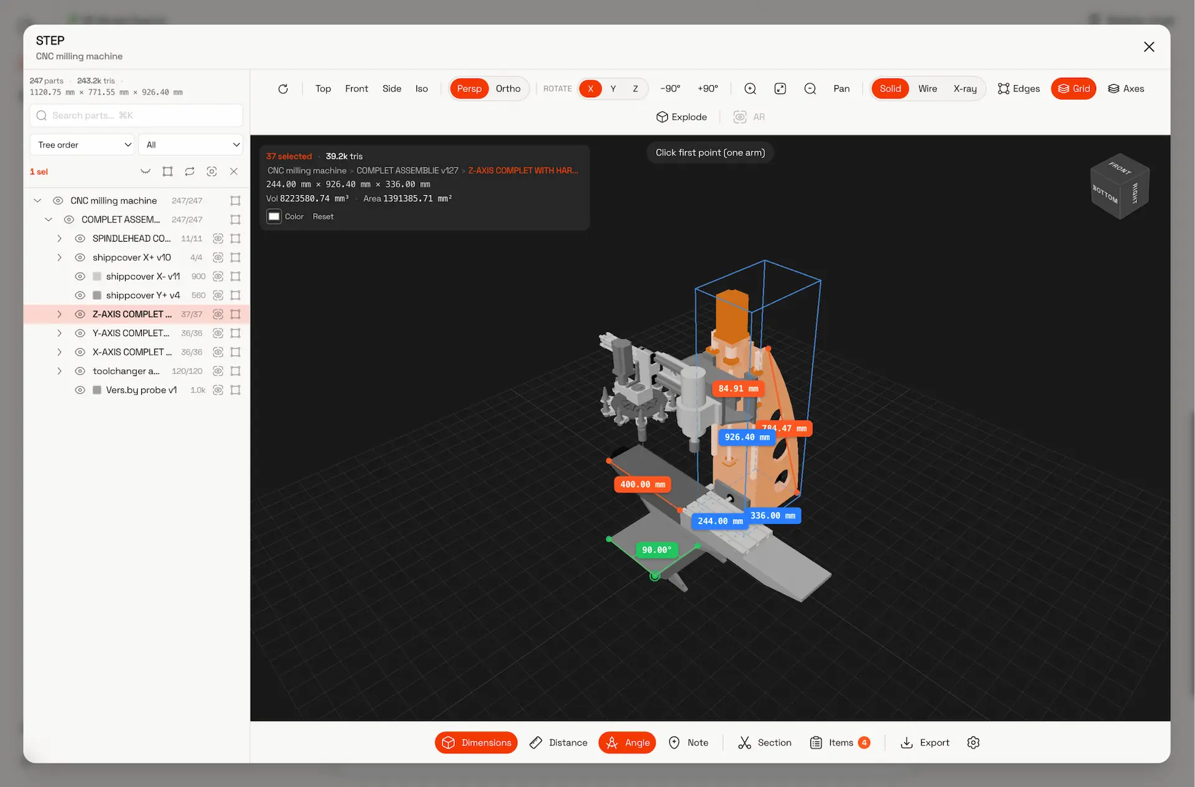The height and width of the screenshot is (787, 1195).
Task: Switch to Front view
Action: [357, 88]
